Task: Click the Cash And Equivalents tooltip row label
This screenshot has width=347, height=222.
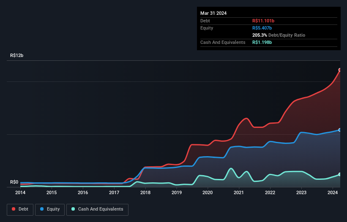Action: coord(223,42)
